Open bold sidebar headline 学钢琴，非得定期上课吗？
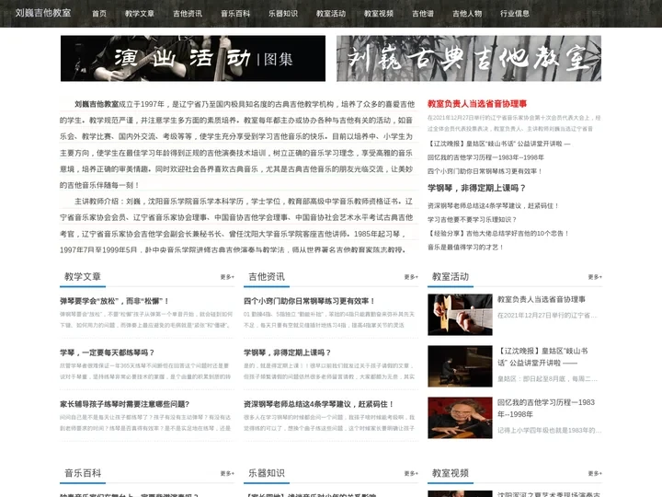The image size is (662, 497). click(x=476, y=188)
